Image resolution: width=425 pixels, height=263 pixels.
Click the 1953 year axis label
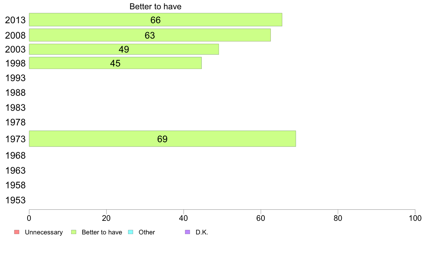click(x=15, y=200)
